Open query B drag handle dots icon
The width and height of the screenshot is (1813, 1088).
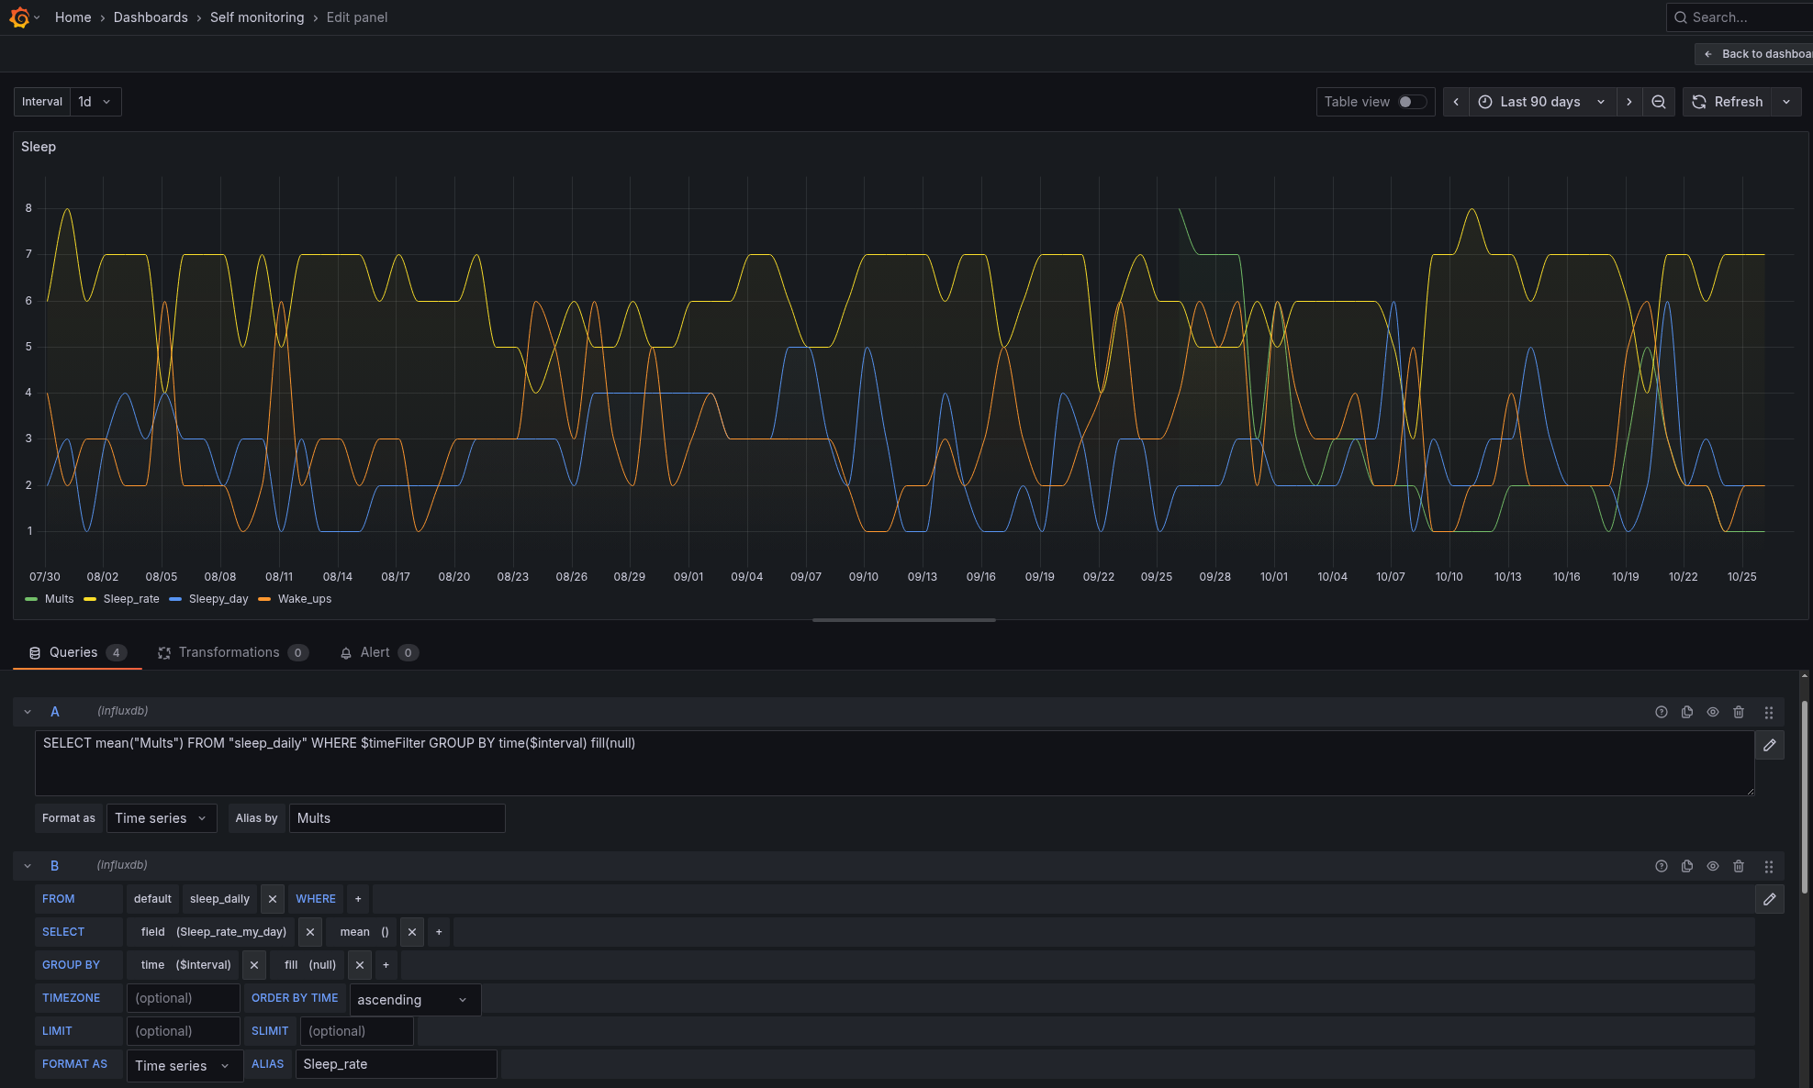click(x=1769, y=865)
